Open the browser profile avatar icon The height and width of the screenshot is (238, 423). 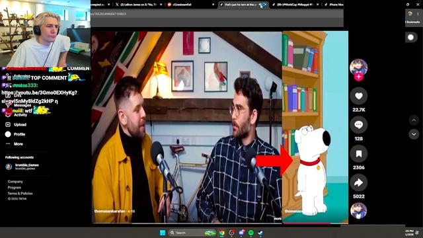tap(410, 13)
